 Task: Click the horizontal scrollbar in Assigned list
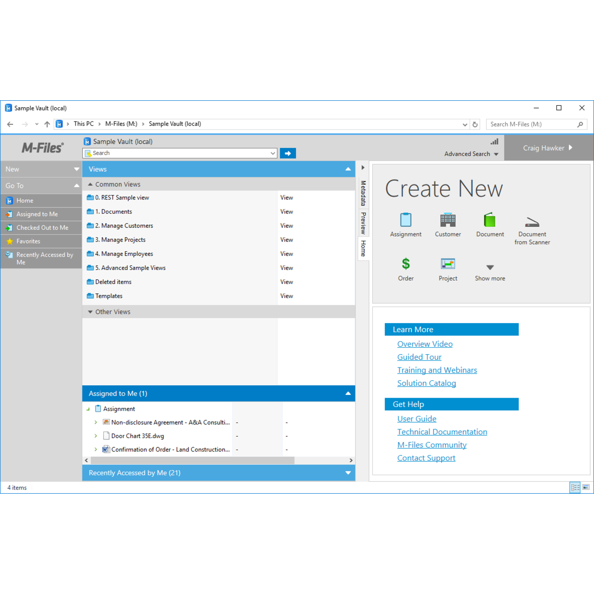tap(193, 460)
